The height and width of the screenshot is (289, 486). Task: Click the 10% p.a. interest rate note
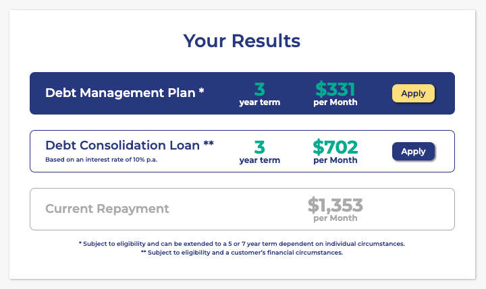101,160
